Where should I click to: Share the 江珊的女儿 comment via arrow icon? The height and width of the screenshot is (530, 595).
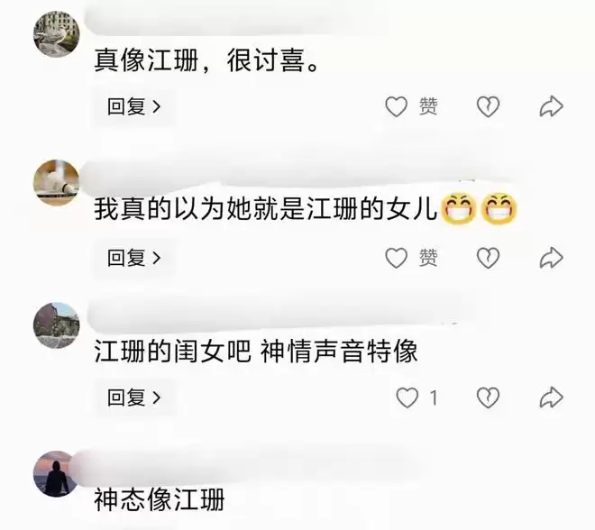551,258
